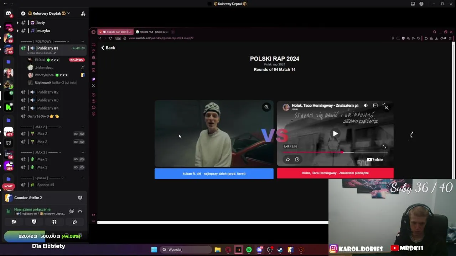Open soundboard in voice panel
The image size is (456, 256).
pyautogui.click(x=74, y=222)
